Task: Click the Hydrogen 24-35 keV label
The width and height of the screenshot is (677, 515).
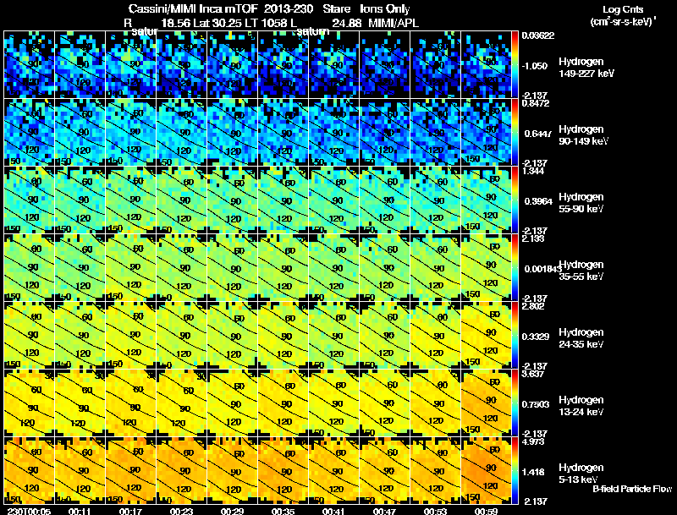Action: [x=581, y=338]
